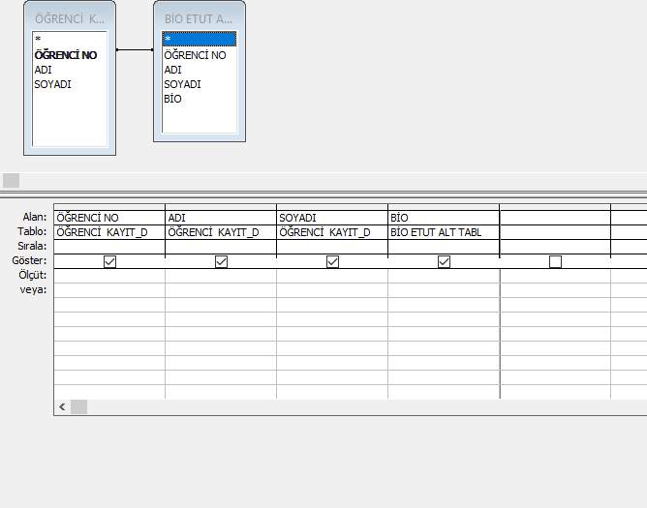Click veya cell under SOYADI column
Screen dimensions: 647x508
click(x=332, y=290)
